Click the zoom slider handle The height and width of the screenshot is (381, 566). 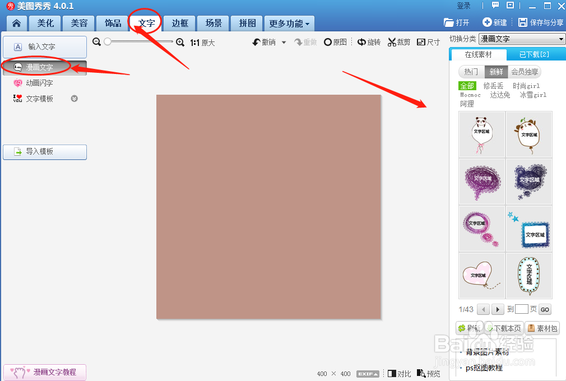pos(107,42)
